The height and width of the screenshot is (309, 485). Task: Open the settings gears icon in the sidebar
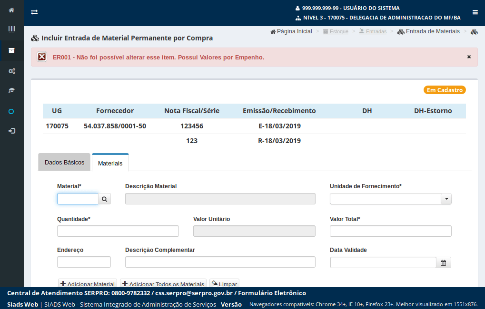11,71
